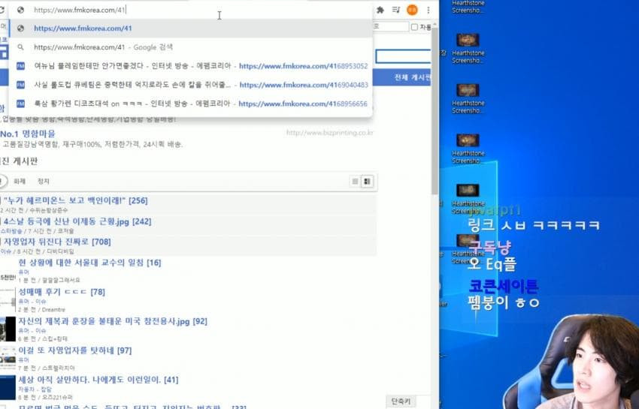Focus the blue-bordered search box

tap(403, 56)
